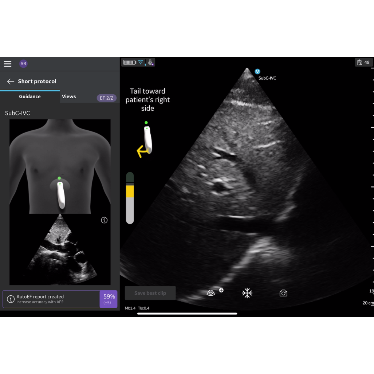374x374 pixels.
Task: Tap the info icon beside the torso illustration
Action: (x=104, y=220)
